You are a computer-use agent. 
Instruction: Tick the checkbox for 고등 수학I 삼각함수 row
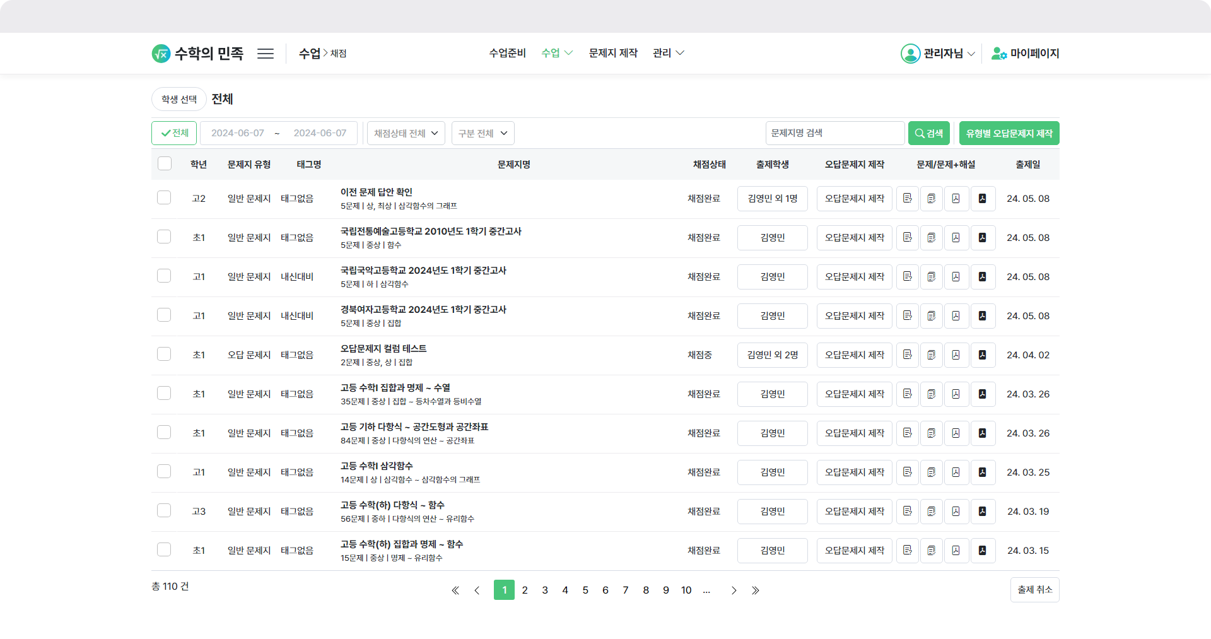(x=164, y=472)
